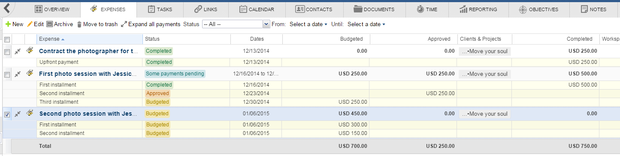Viewport: 620px width, 156px height.
Task: Create a New expense
Action: pos(14,24)
